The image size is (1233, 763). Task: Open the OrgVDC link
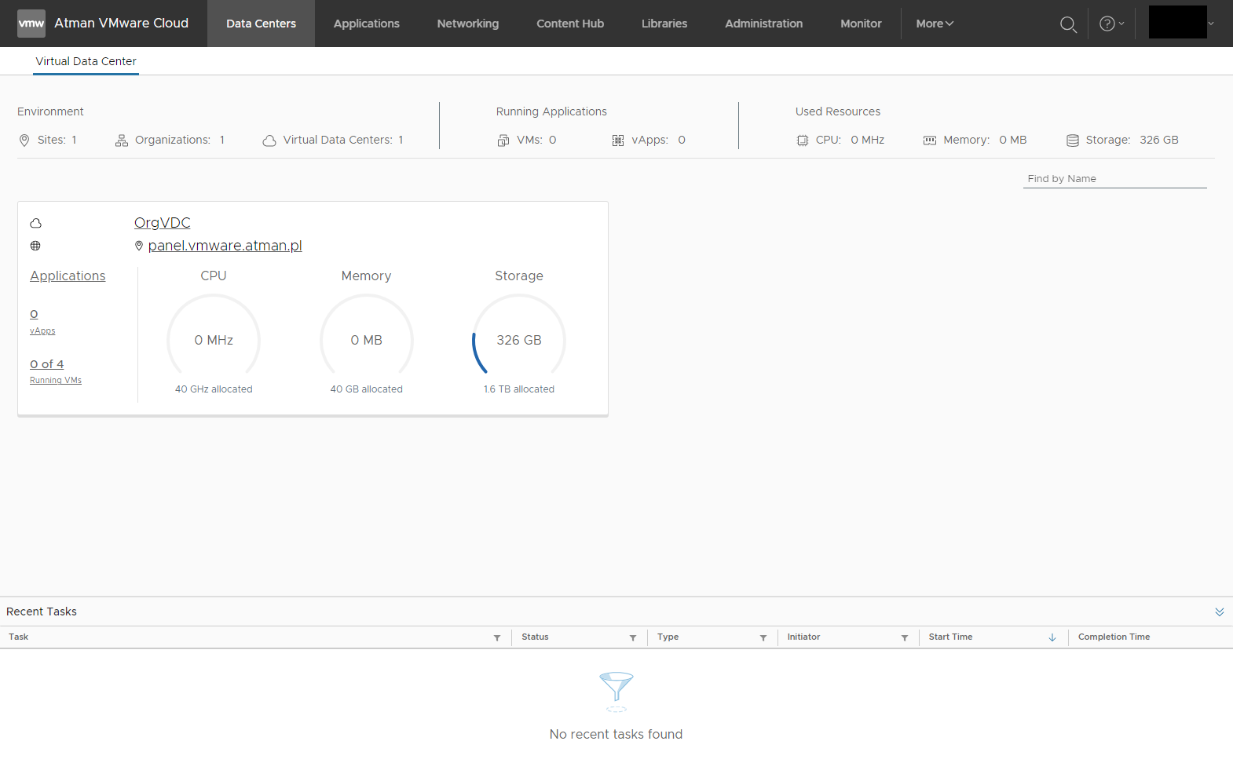162,223
